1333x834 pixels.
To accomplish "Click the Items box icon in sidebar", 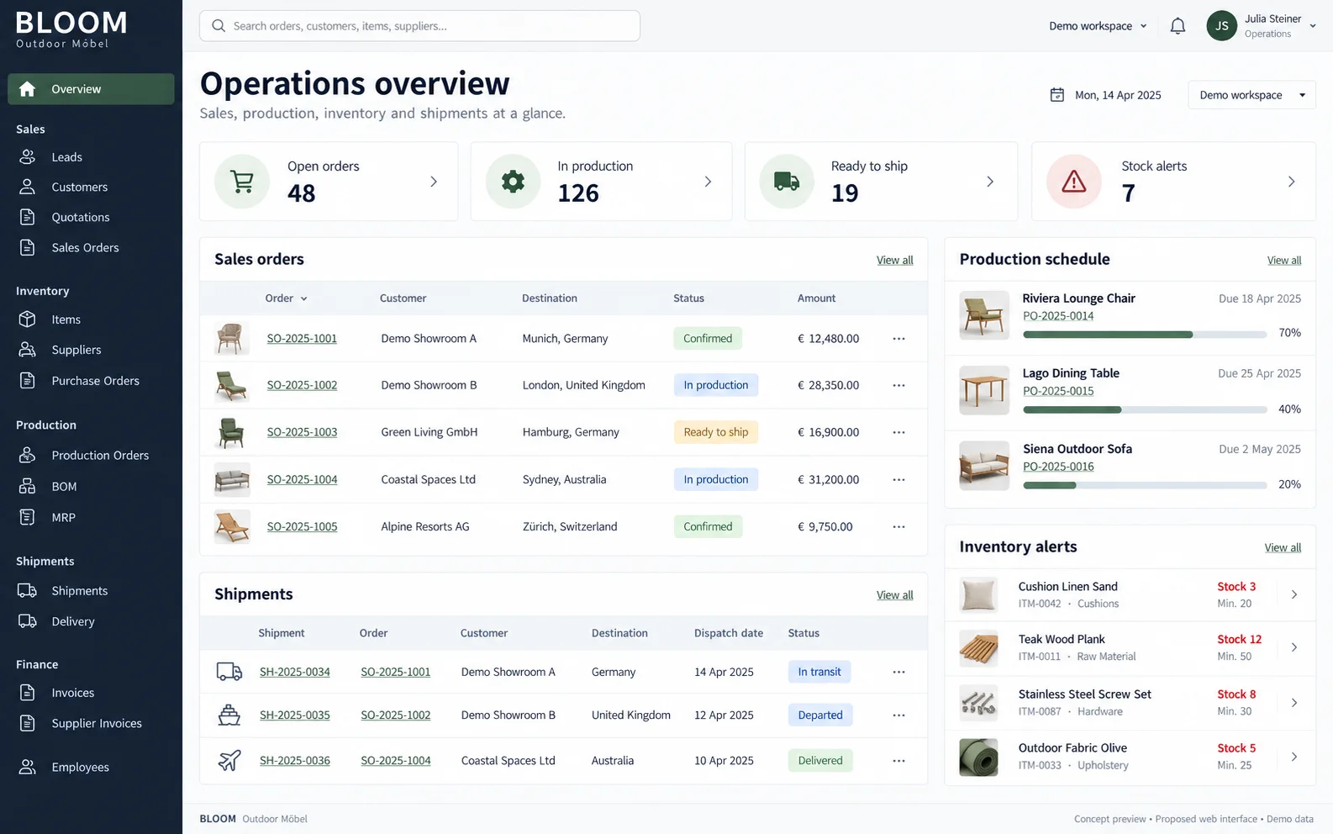I will 28,319.
